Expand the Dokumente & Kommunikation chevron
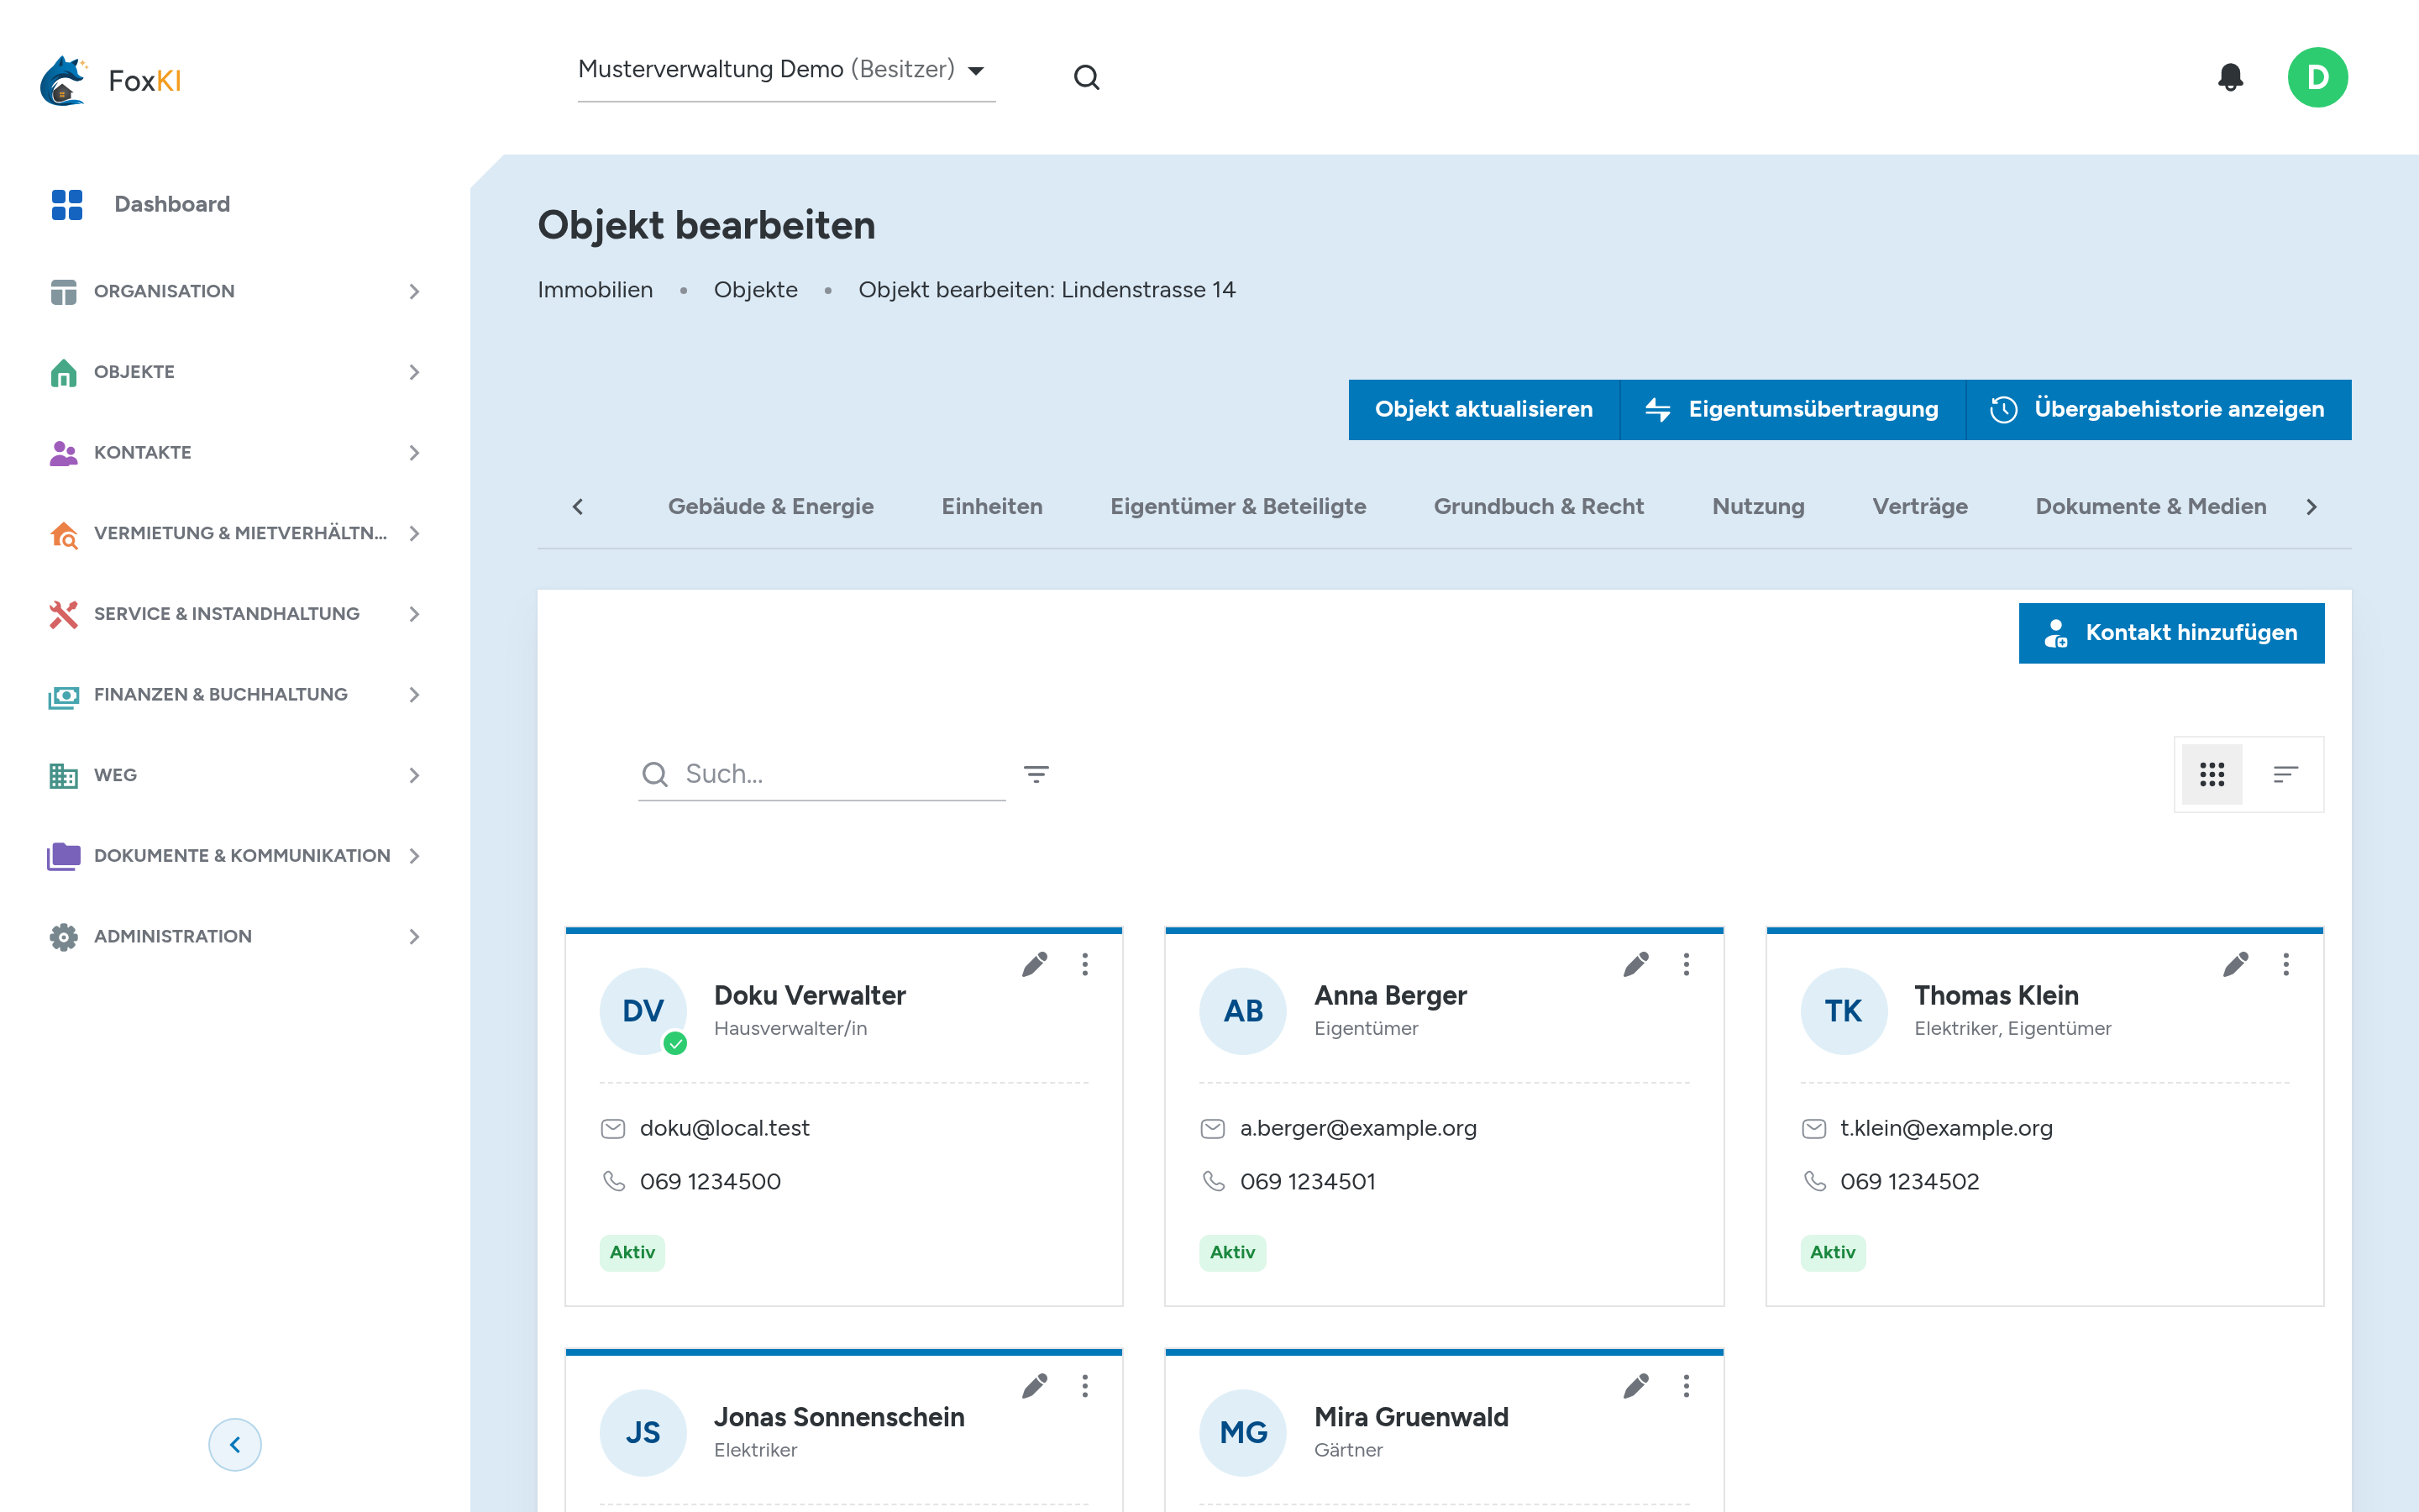The height and width of the screenshot is (1512, 2419). tap(414, 856)
